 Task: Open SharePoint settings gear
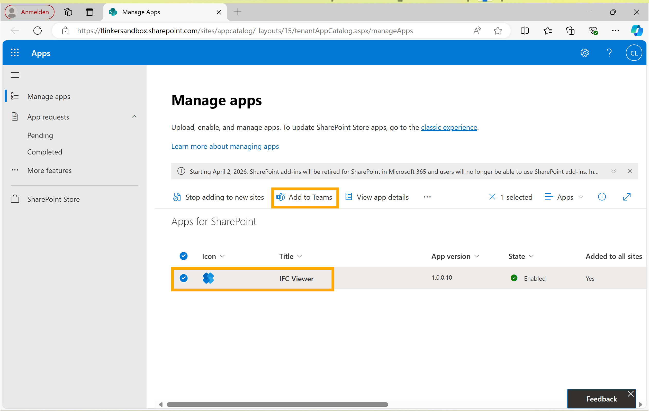tap(584, 53)
